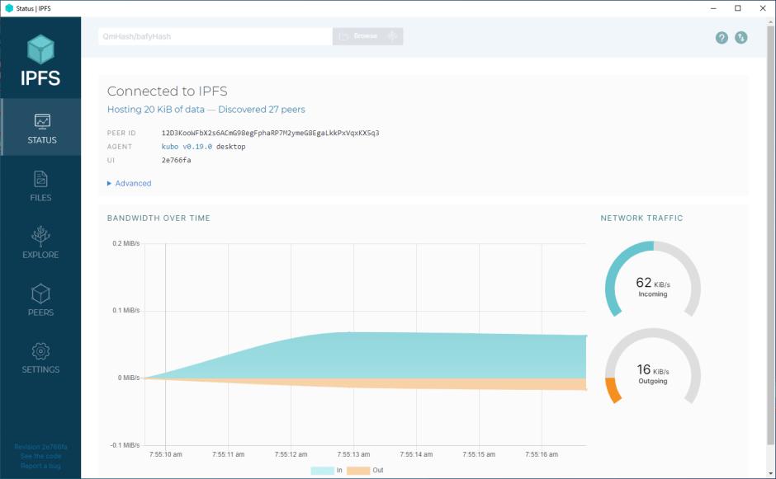Click the IPFS cube logo in sidebar
The image size is (776, 479).
(40, 49)
